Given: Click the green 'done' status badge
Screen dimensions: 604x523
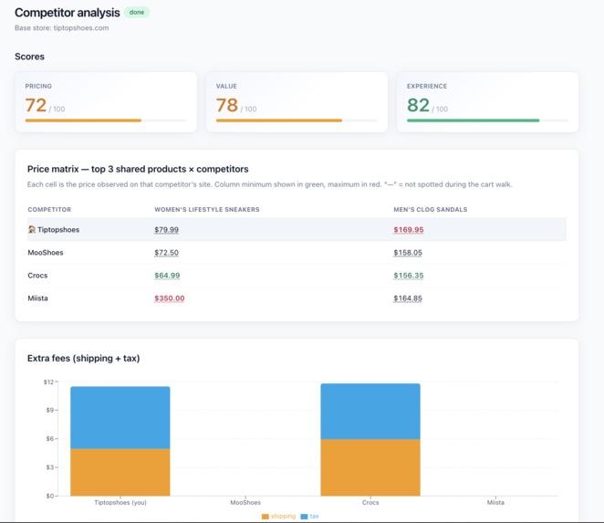Looking at the screenshot, I should click(137, 13).
